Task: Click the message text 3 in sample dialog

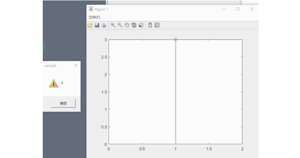Action: pyautogui.click(x=62, y=83)
